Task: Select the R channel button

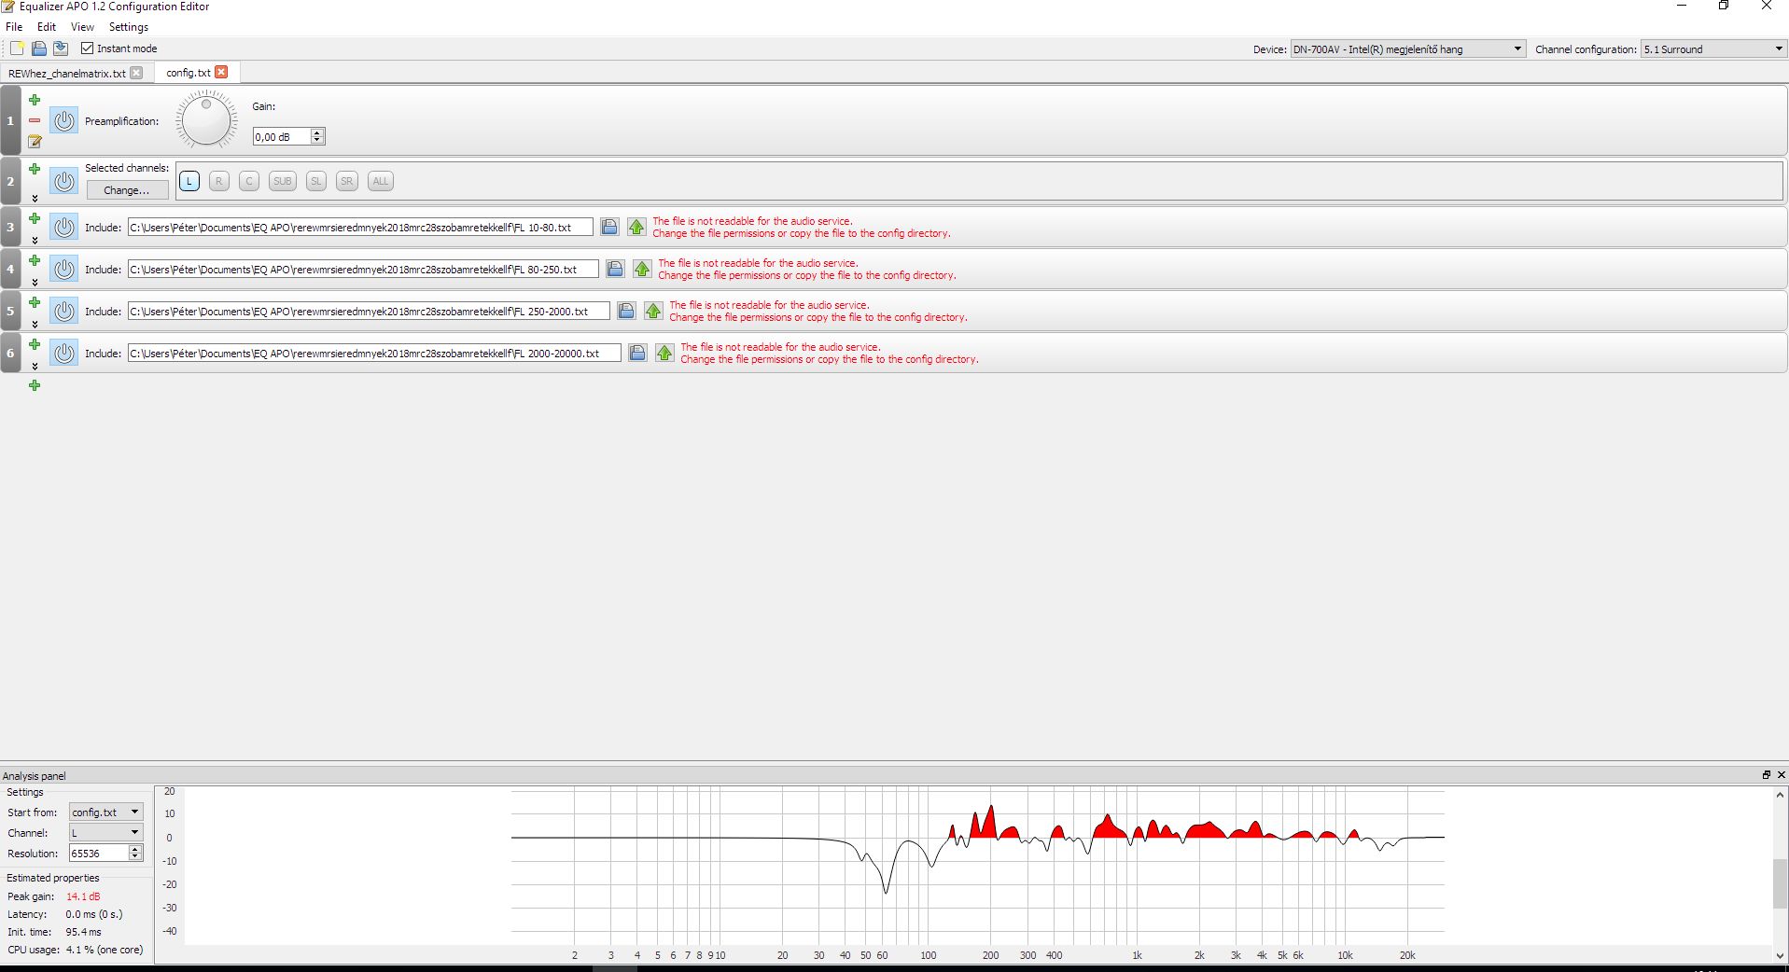Action: (219, 181)
